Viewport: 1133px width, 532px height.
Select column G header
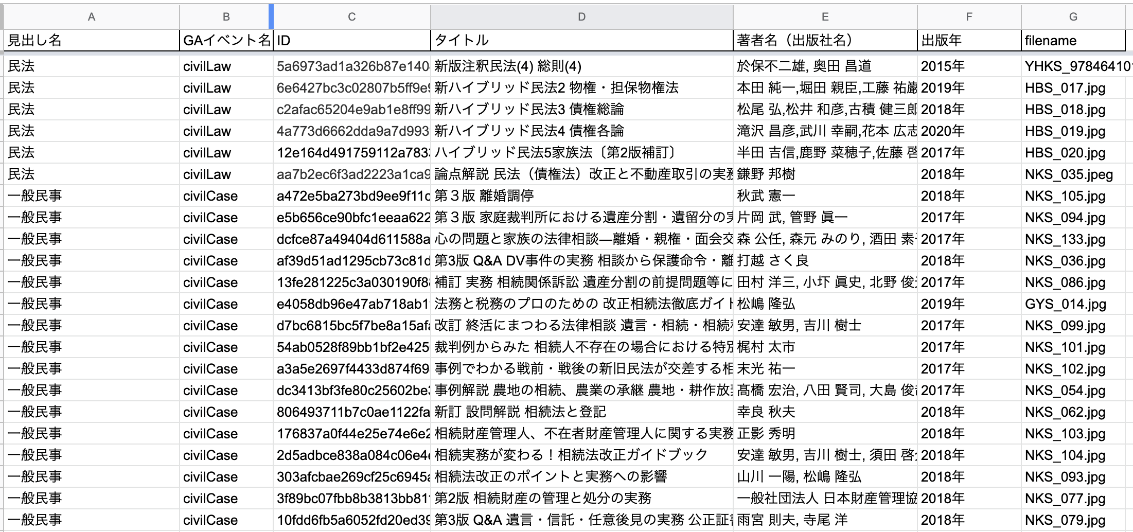pyautogui.click(x=1073, y=17)
